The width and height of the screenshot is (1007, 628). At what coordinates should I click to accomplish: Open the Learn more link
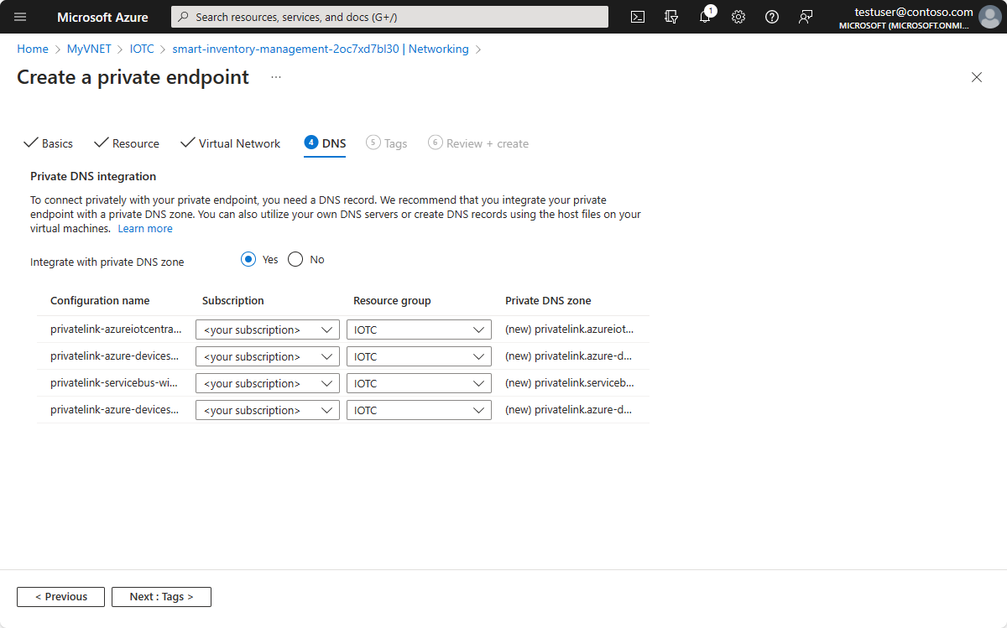[144, 228]
